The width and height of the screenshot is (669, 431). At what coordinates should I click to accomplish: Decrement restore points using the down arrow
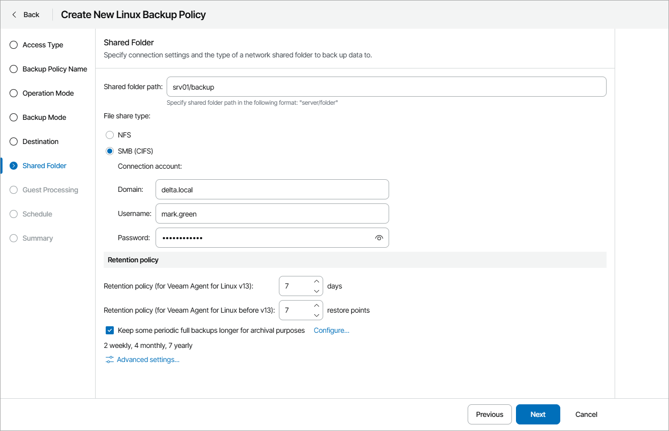click(x=317, y=315)
